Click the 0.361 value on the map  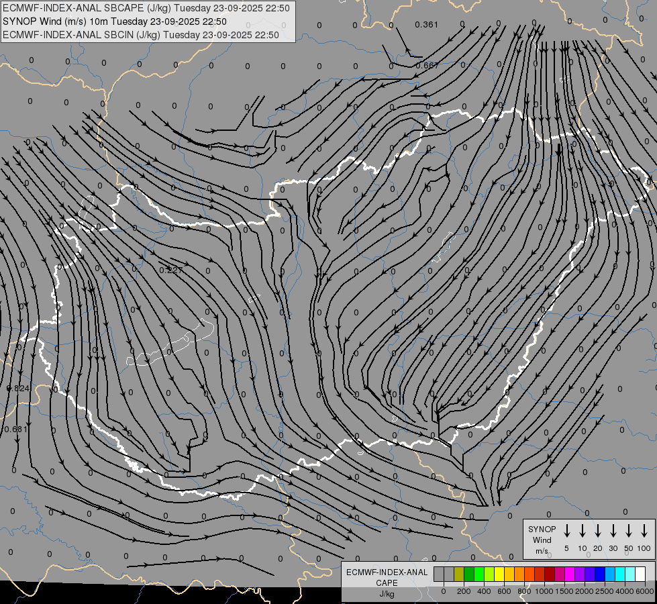click(x=427, y=25)
